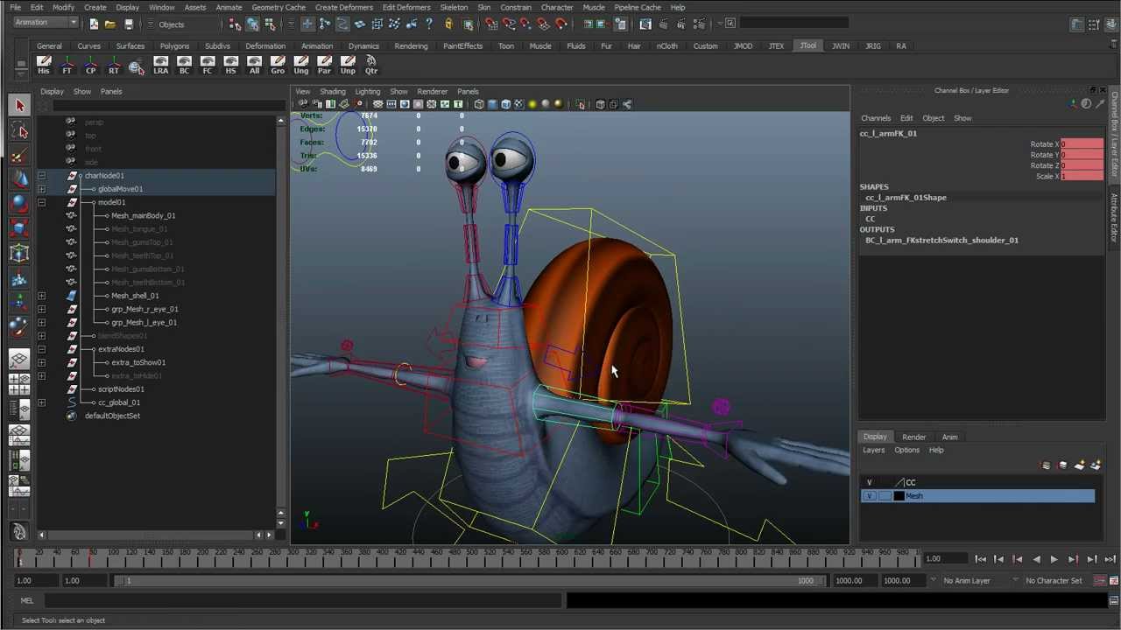Click the RT reset transforms shelf icon
Image resolution: width=1121 pixels, height=630 pixels.
[114, 65]
